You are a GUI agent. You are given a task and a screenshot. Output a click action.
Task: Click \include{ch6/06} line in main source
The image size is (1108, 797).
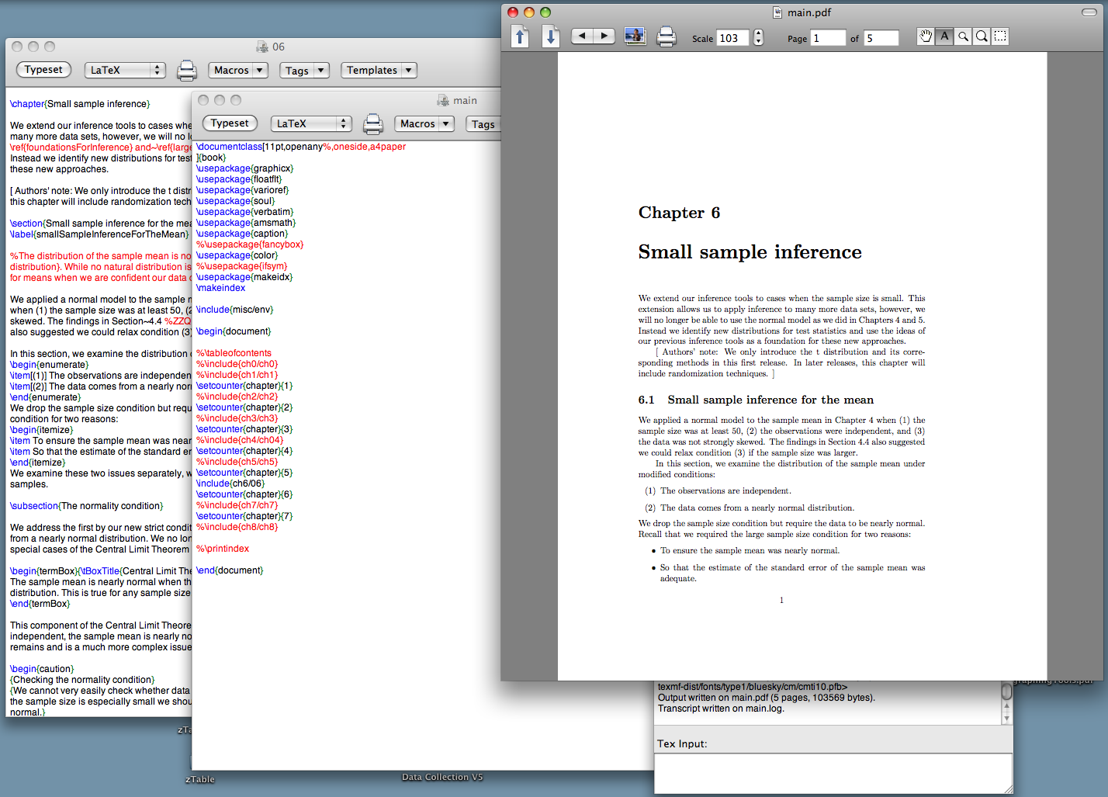pyautogui.click(x=230, y=483)
